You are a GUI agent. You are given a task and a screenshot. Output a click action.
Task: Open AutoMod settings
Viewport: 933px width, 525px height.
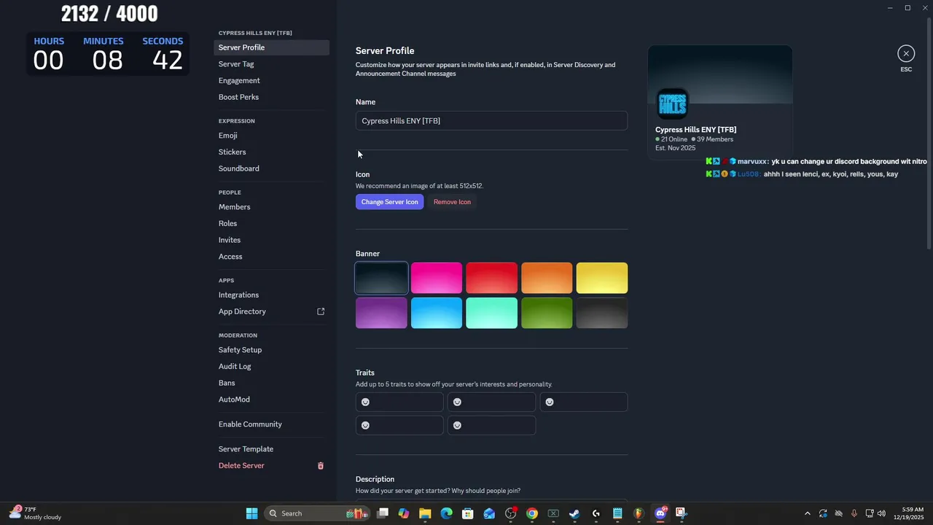[x=271, y=400]
